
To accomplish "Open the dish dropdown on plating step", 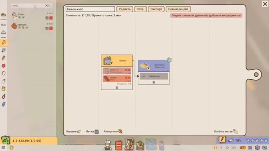I will point(148,68).
